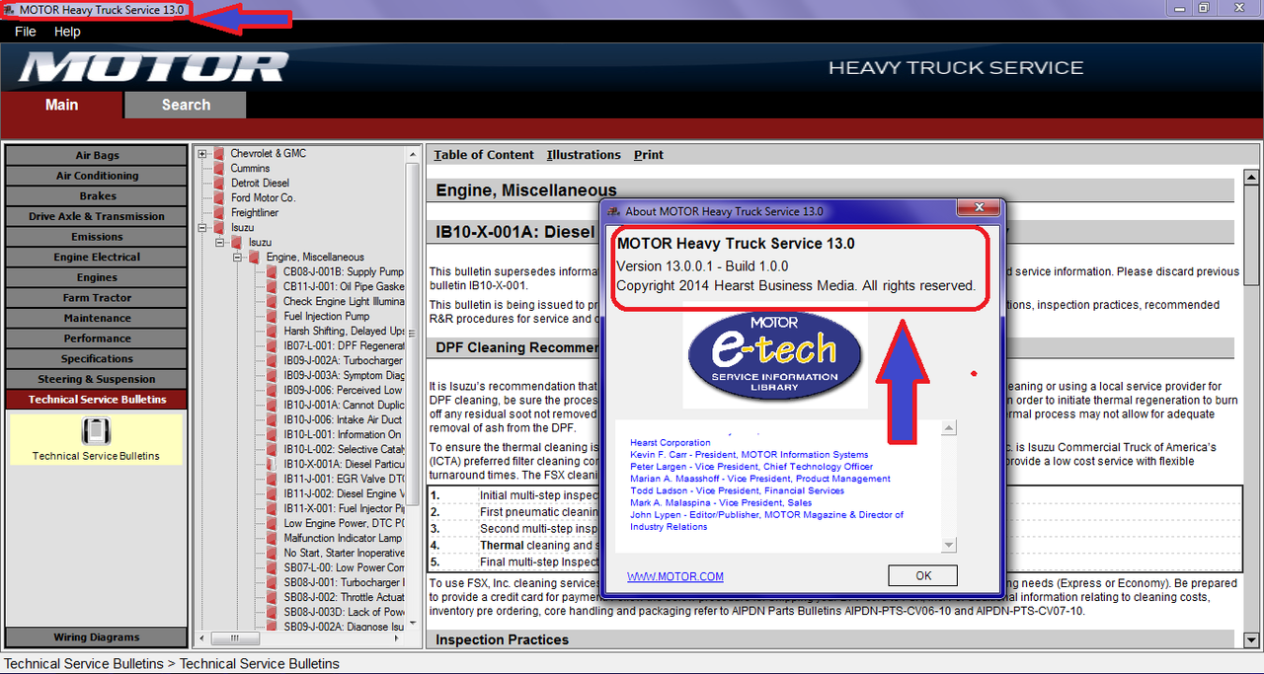Click the tree horizontal scroll left arrow
Screen dimensions: 1264x674
(201, 639)
